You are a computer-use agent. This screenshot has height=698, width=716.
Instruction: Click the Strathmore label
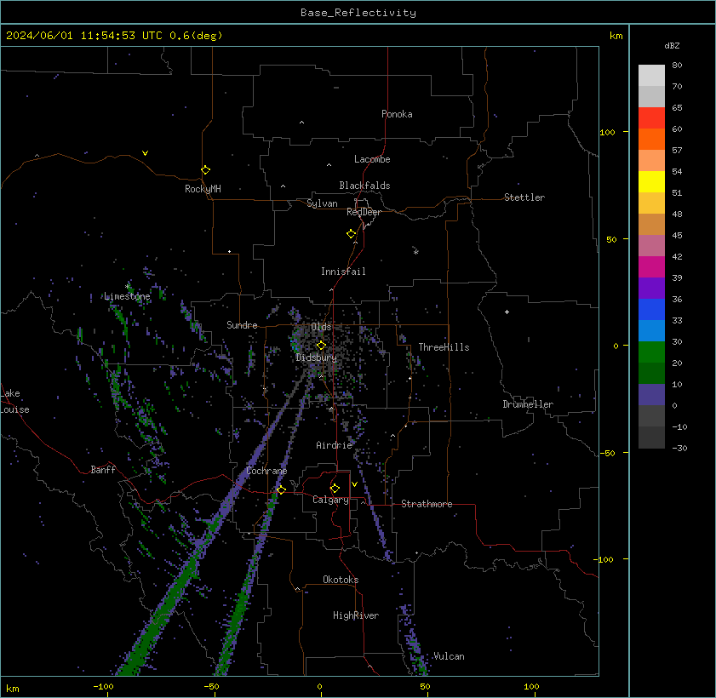pos(427,504)
